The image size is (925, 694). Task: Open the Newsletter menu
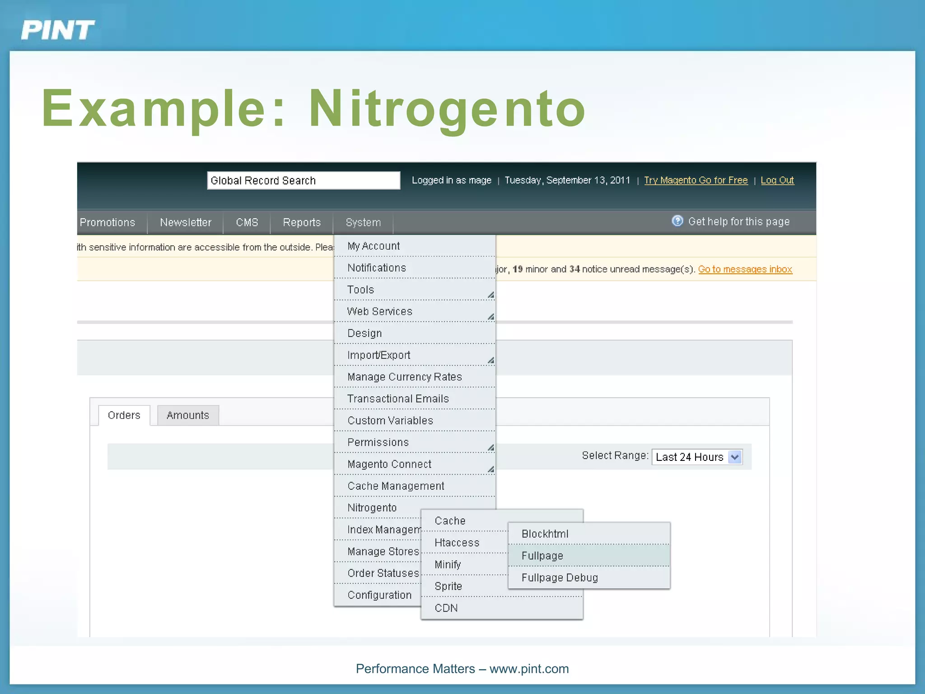(185, 222)
